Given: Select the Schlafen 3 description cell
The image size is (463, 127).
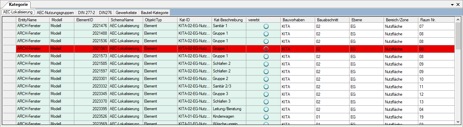Looking at the screenshot, I should point(229,102).
